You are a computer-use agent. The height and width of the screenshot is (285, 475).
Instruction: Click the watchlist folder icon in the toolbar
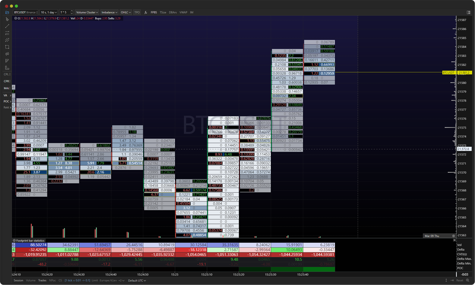[x=6, y=12]
